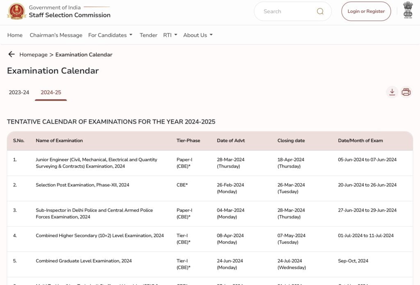Viewport: 420px width, 285px height.
Task: Go to Homepage breadcrumb link
Action: pos(34,55)
